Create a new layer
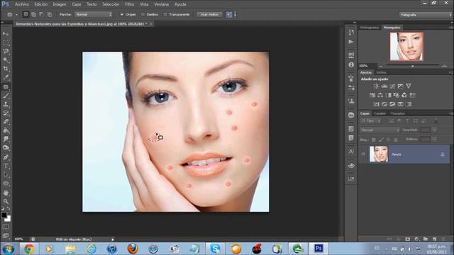Screen dimensions: 454x255 click(434, 239)
